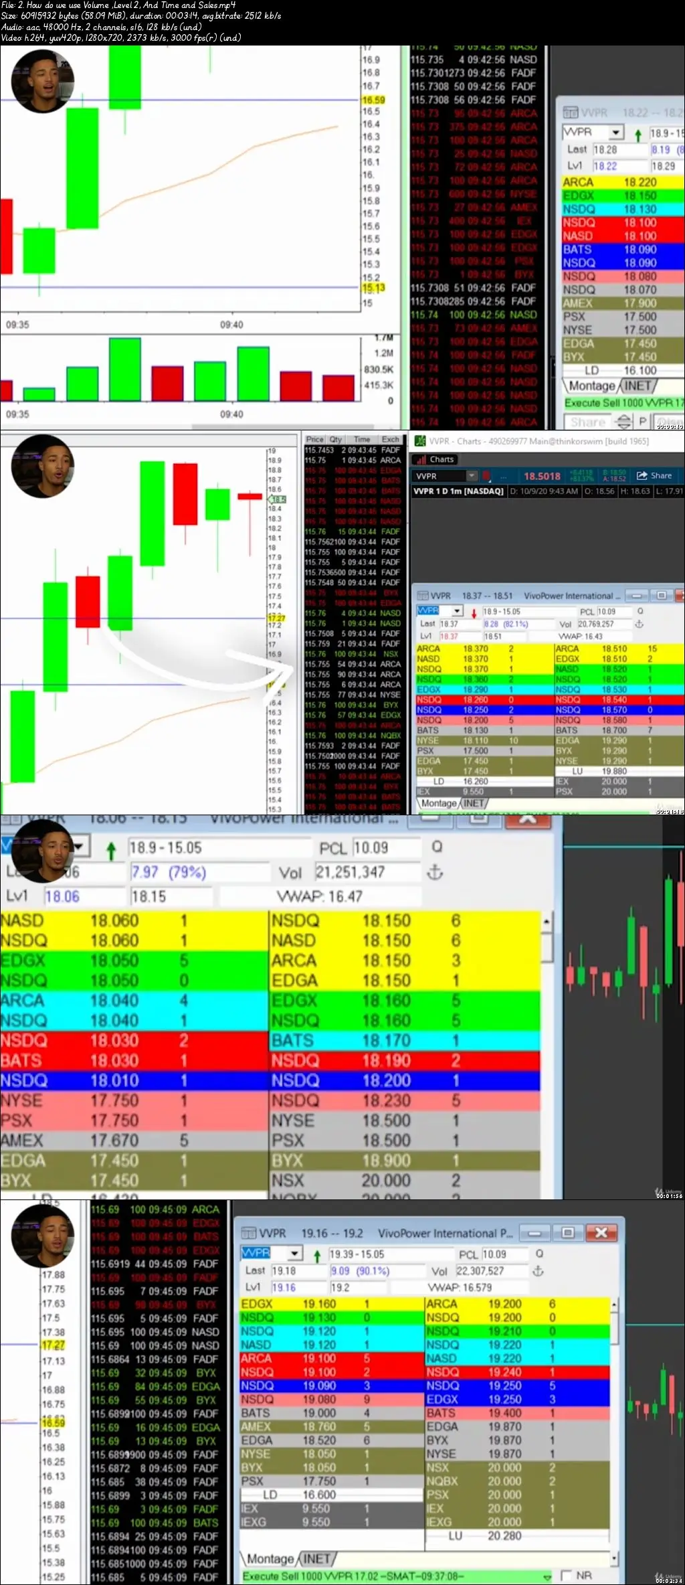The image size is (685, 1585).
Task: Click the green up-tick arrow beside the 18.9 range field
Action: click(638, 135)
